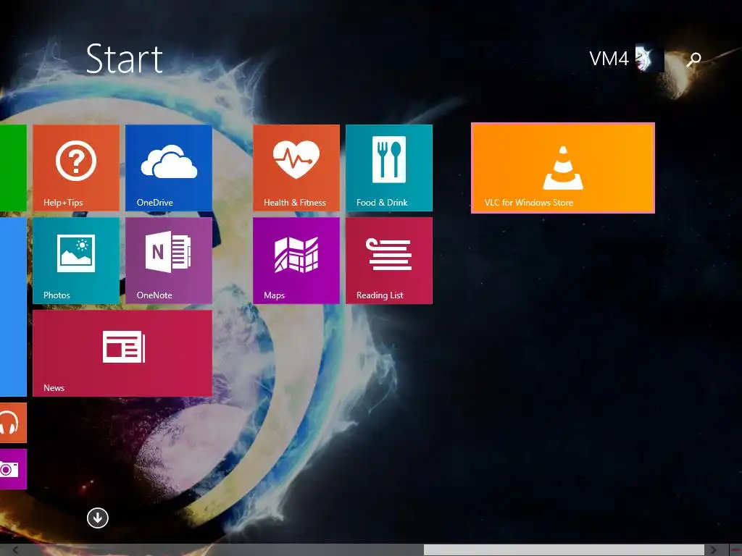Show all apps with down arrow button
Image resolution: width=742 pixels, height=556 pixels.
(x=98, y=518)
